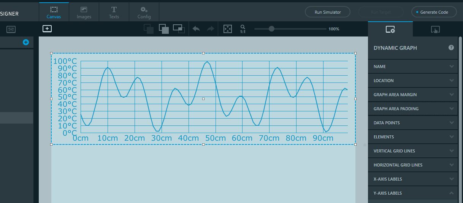The image size is (463, 203).
Task: Click the Generate Code button
Action: (434, 12)
